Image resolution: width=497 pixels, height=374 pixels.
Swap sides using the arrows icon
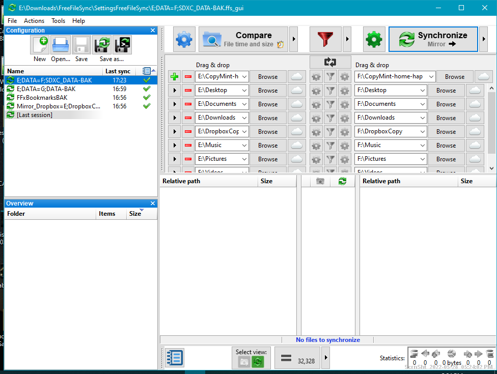coord(330,62)
